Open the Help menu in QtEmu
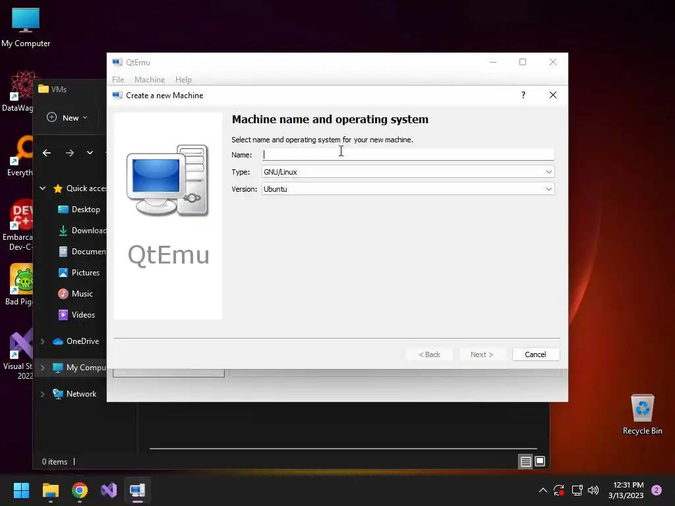675x506 pixels. pos(183,80)
